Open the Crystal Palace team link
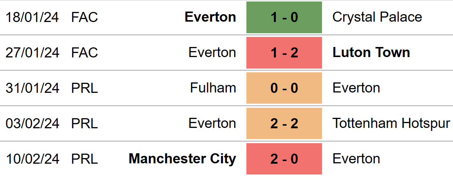Image resolution: width=453 pixels, height=176 pixels. [377, 17]
